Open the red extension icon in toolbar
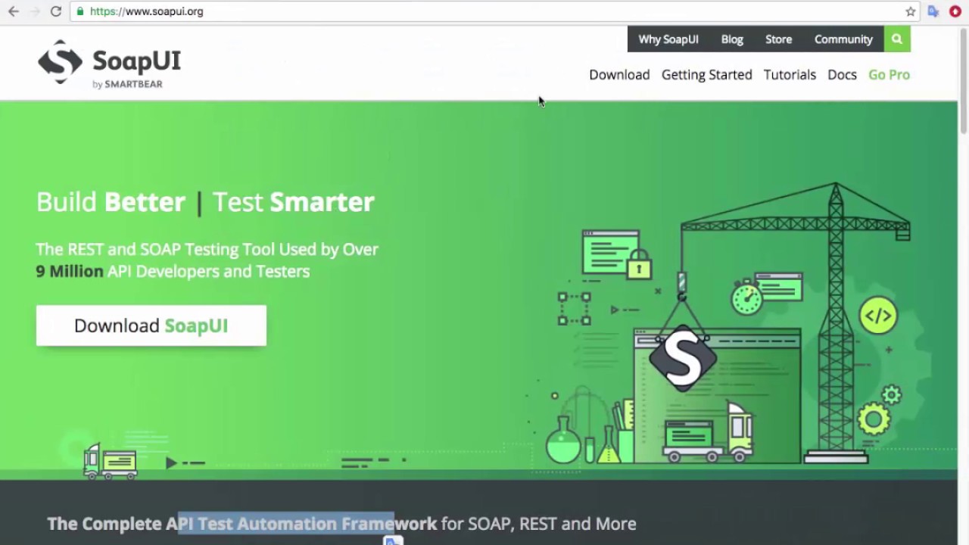This screenshot has height=545, width=969. (x=955, y=11)
